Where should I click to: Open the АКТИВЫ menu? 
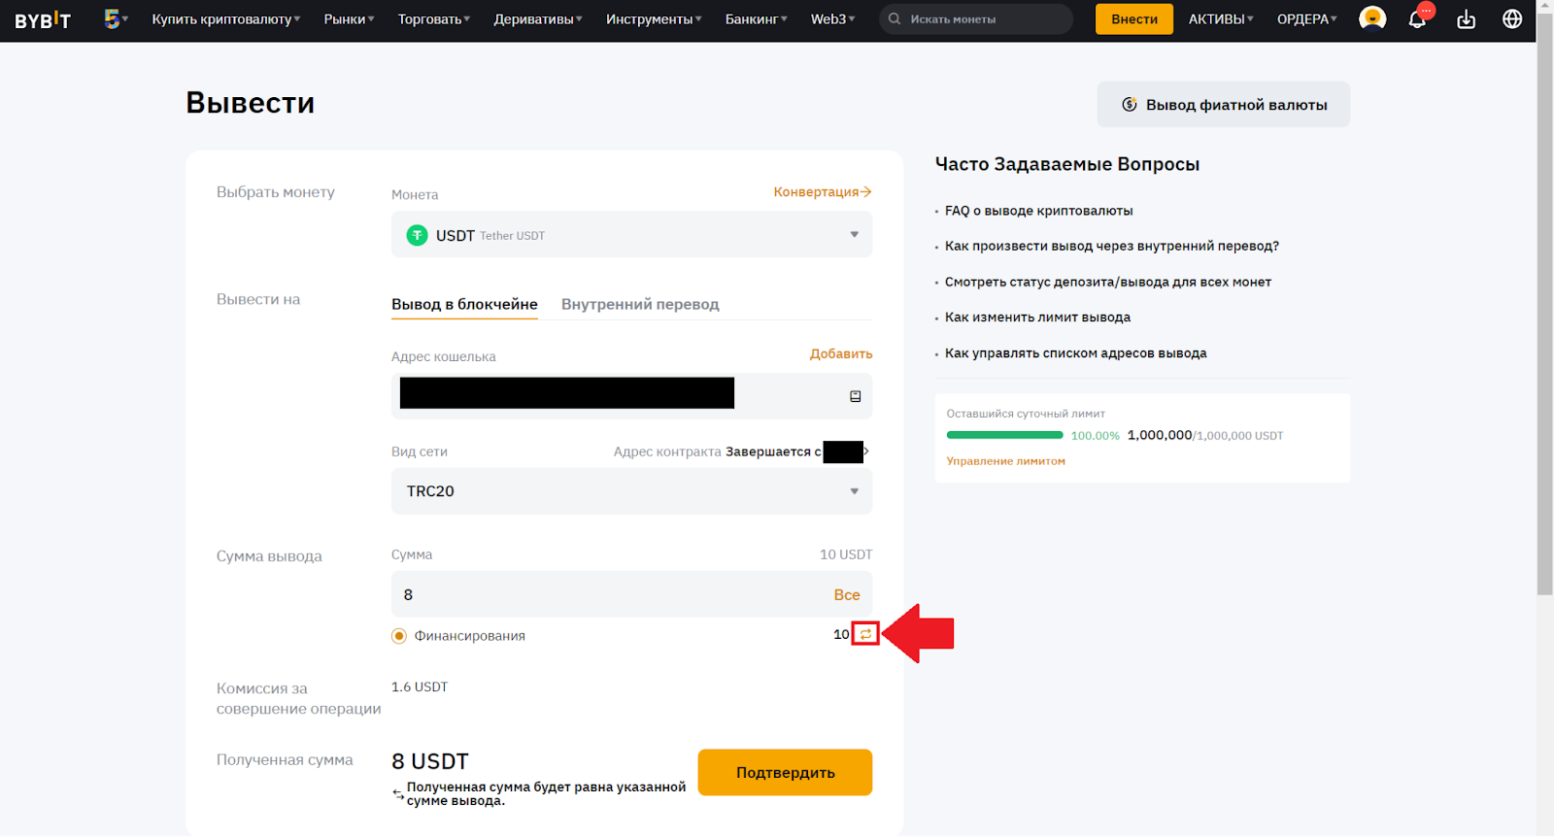point(1221,18)
